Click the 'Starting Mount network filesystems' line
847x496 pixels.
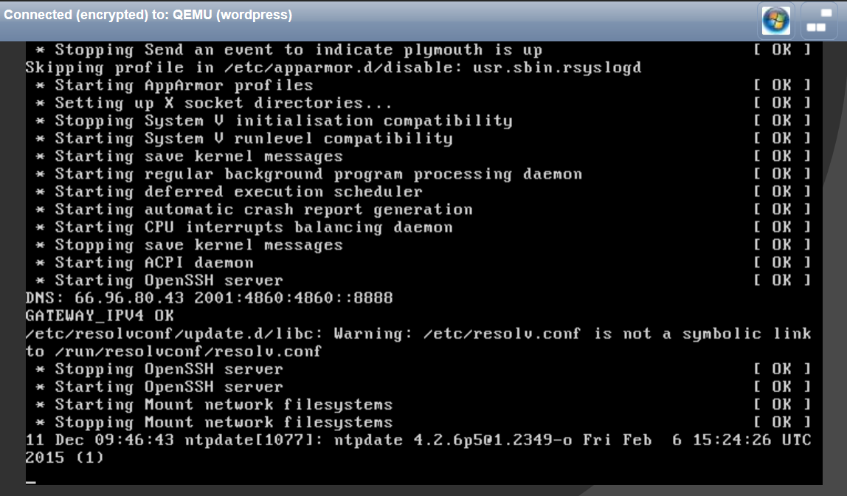click(214, 404)
